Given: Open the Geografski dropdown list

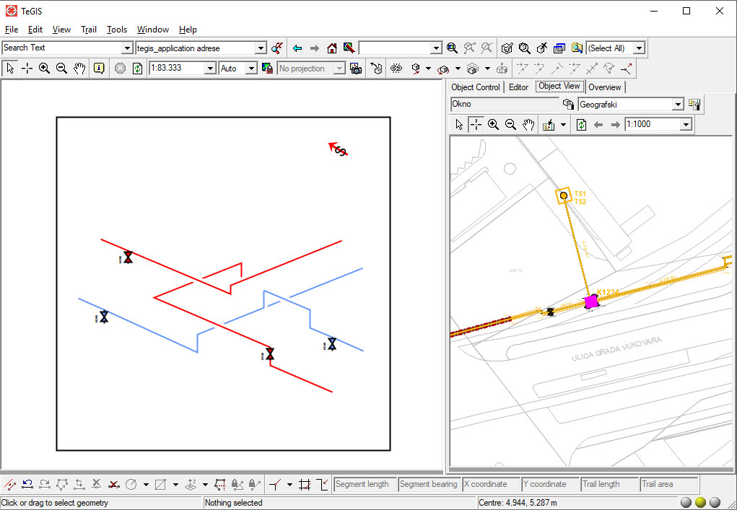Looking at the screenshot, I should coord(677,105).
